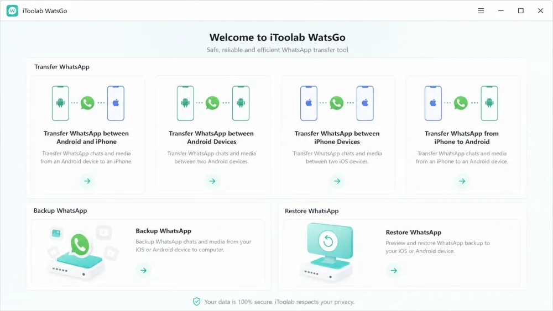
Task: Click arrow under iPhone Devices transfer
Action: click(337, 181)
